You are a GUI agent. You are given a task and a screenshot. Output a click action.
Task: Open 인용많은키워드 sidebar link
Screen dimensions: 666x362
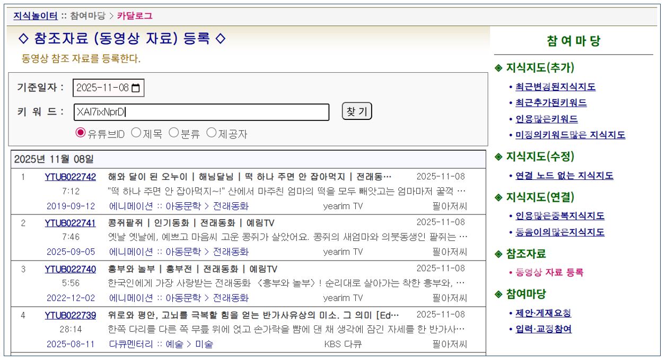[547, 119]
